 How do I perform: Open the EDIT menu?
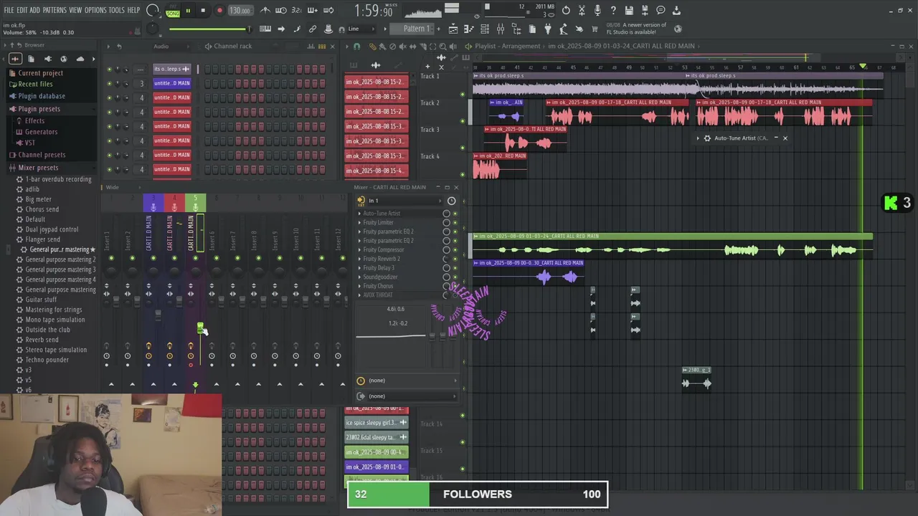(x=22, y=10)
